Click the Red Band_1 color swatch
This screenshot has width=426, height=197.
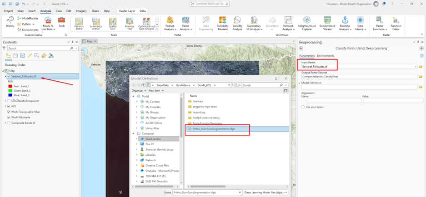pyautogui.click(x=10, y=86)
